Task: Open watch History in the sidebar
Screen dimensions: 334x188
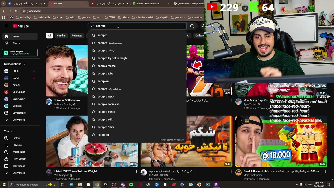Action: tap(20, 138)
